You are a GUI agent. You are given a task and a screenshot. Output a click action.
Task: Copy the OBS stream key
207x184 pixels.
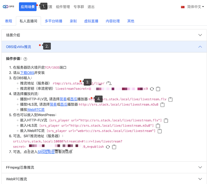point(158,89)
